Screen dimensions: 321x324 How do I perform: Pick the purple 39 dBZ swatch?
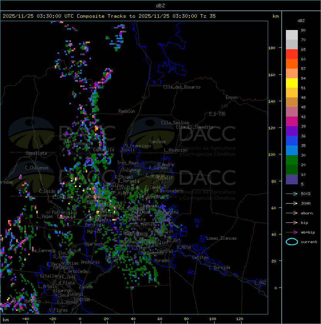coord(292,131)
